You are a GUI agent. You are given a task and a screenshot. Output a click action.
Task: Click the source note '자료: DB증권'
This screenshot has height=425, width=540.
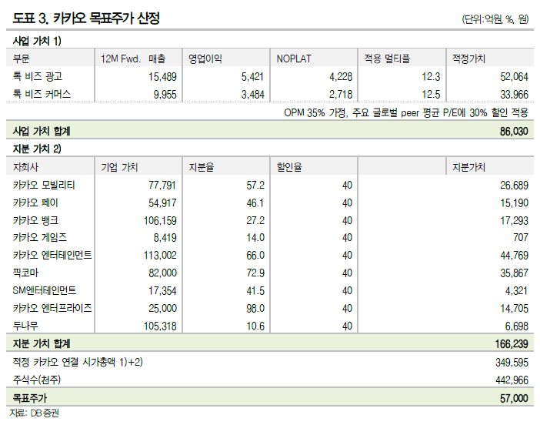click(34, 413)
